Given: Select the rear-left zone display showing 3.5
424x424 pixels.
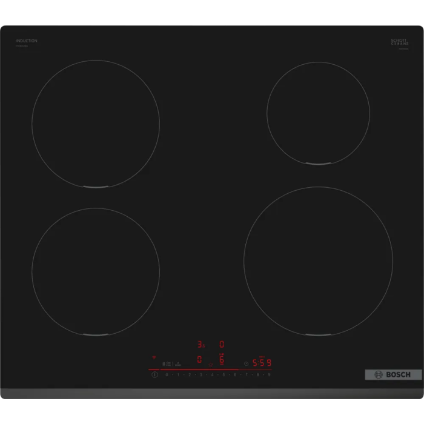Looking at the screenshot, I should 201,344.
